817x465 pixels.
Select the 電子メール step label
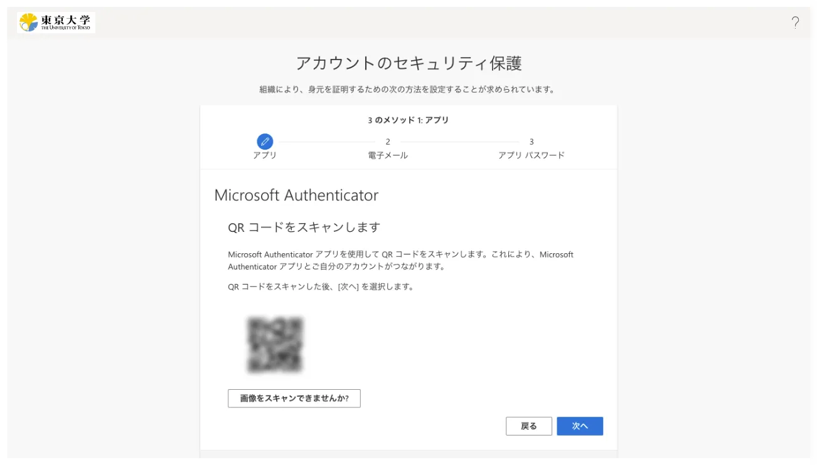pos(388,155)
